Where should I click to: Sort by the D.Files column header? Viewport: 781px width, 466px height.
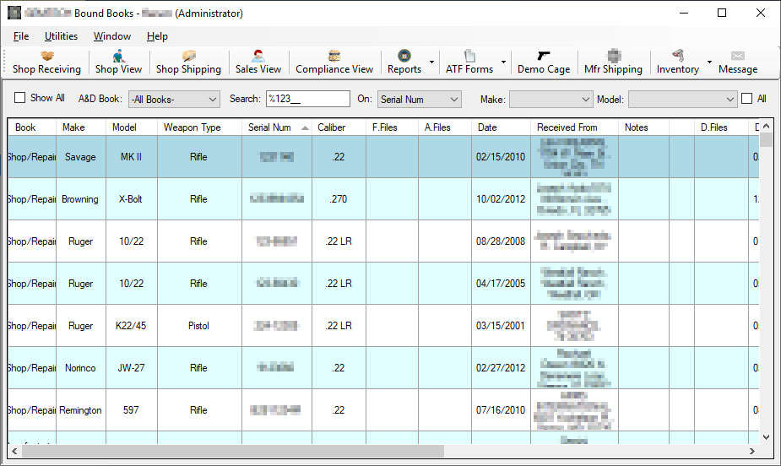[x=721, y=127]
